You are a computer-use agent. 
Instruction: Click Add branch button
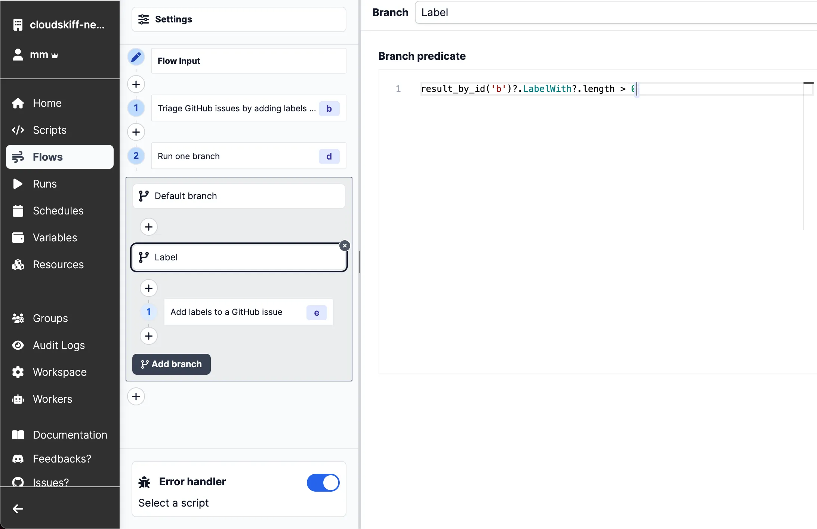(171, 364)
